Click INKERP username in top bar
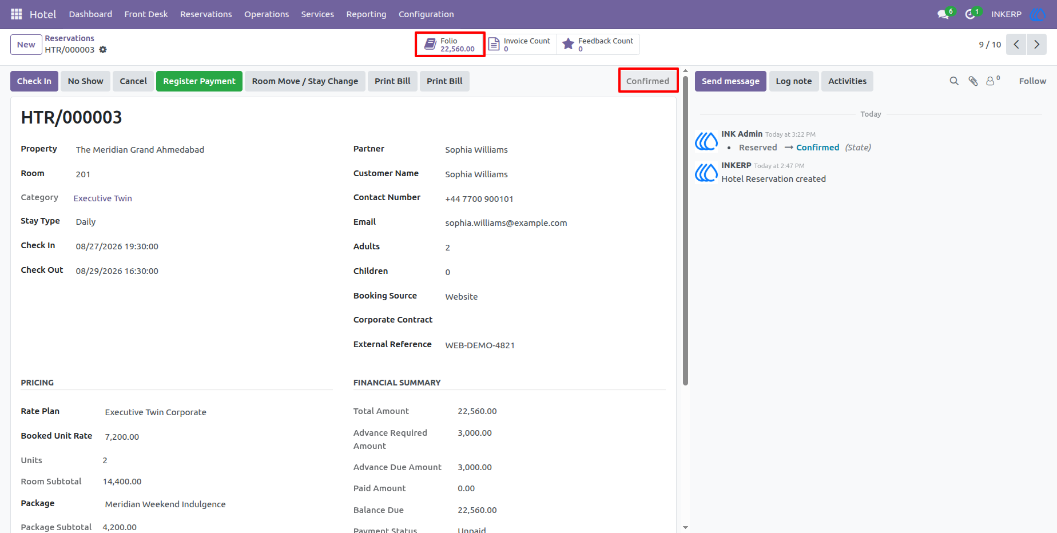Image resolution: width=1057 pixels, height=533 pixels. (x=1006, y=14)
